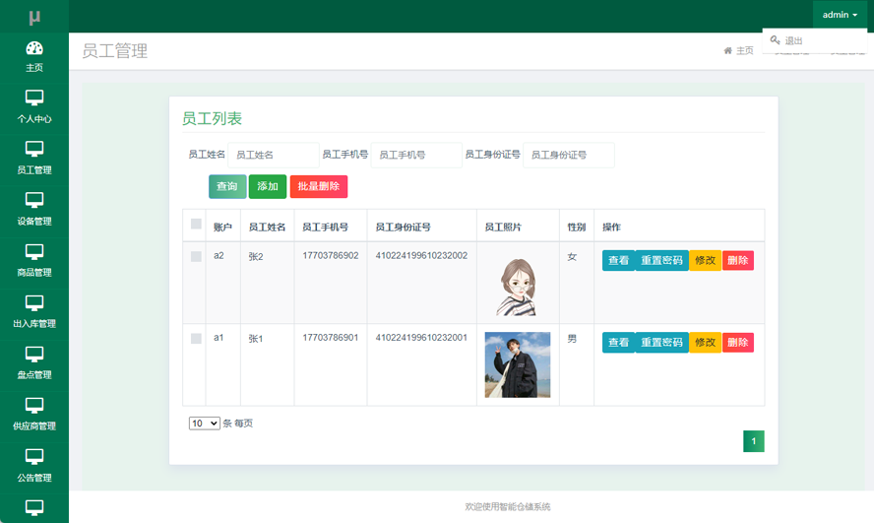The width and height of the screenshot is (874, 523).
Task: Click the dashboard icon for 主页
Action: 34,48
